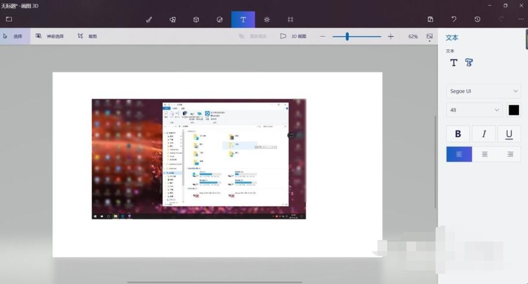Click the Paste icon
The width and height of the screenshot is (528, 284).
pyautogui.click(x=430, y=19)
